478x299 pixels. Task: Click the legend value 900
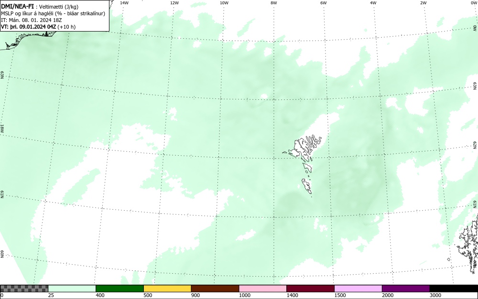pos(196,295)
